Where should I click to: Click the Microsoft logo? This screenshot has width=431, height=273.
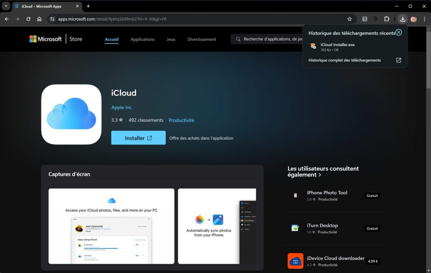tap(46, 39)
